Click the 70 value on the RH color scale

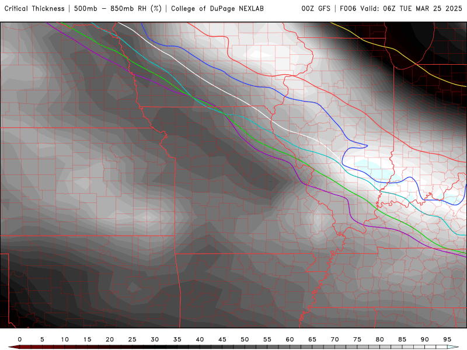[334, 339]
